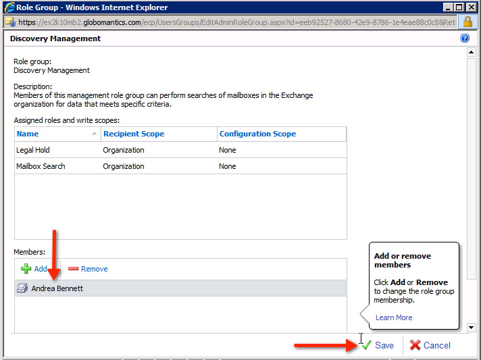Click the Internet Explorer logo in title bar
This screenshot has width=481, height=360.
[10, 7]
